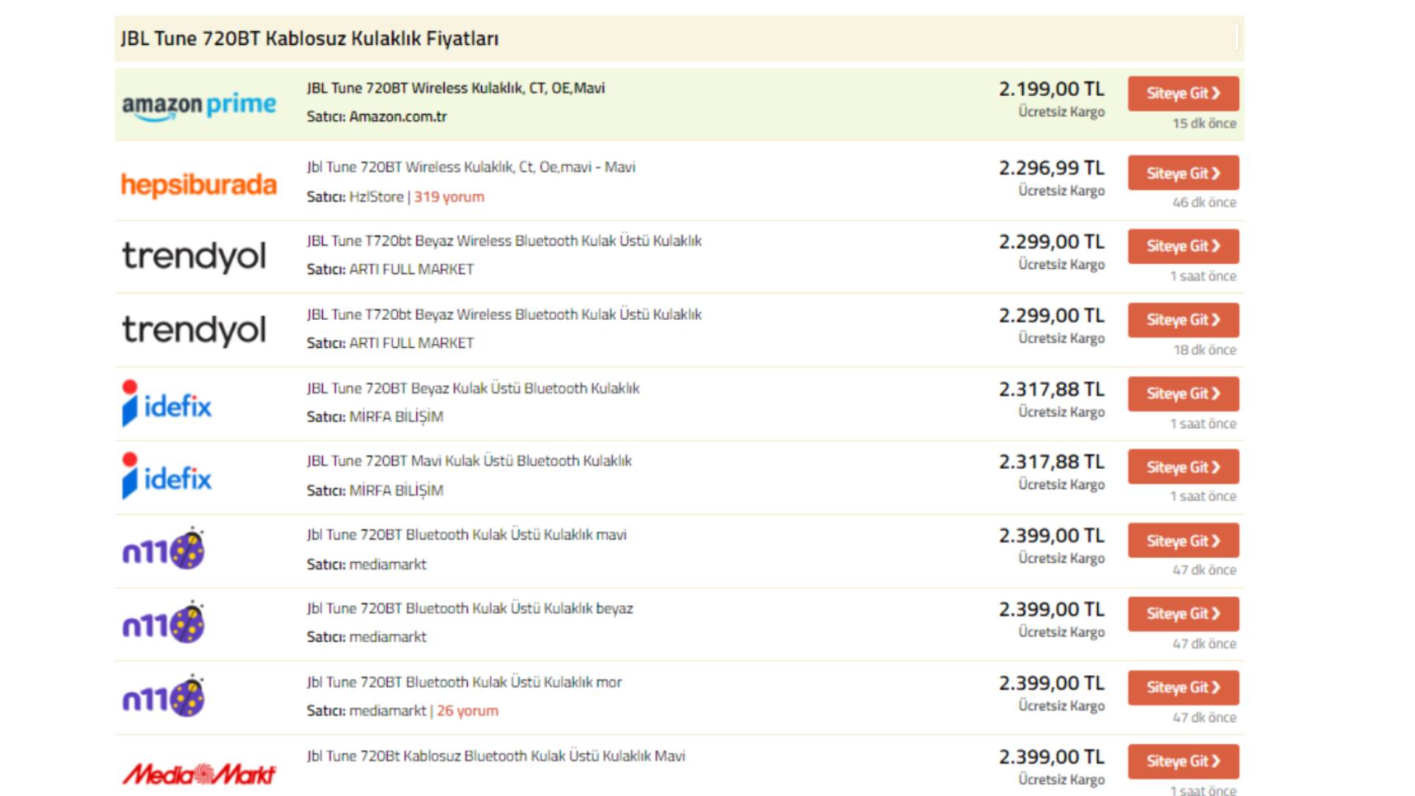Open the Amazon JBL Tune 720BT CT, OE, Mavi title
Screen dimensions: 1415x796
pyautogui.click(x=455, y=88)
